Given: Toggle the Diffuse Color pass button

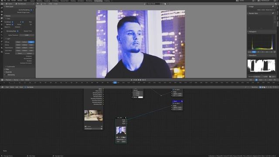Looking at the screenshot, I should coord(31,42).
